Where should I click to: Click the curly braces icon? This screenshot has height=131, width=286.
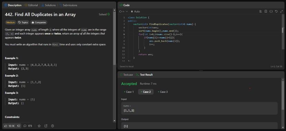click(x=271, y=11)
